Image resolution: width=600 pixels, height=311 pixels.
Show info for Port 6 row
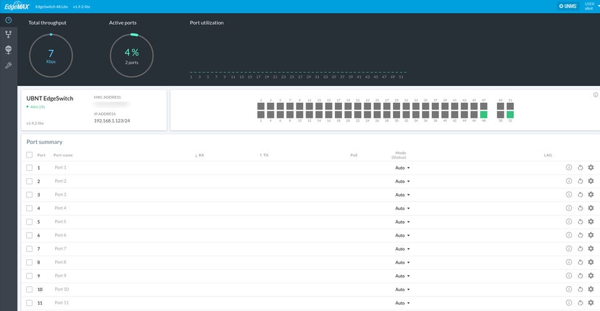569,235
